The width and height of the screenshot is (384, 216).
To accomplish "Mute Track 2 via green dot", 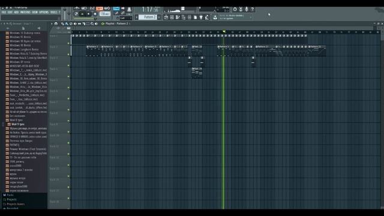I will pyautogui.click(x=68, y=55).
